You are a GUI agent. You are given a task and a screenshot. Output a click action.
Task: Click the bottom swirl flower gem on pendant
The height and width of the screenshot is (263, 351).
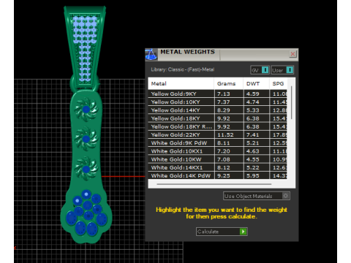click(x=86, y=169)
